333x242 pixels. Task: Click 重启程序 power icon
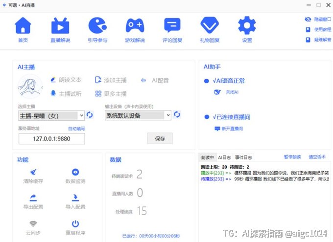tap(75, 223)
